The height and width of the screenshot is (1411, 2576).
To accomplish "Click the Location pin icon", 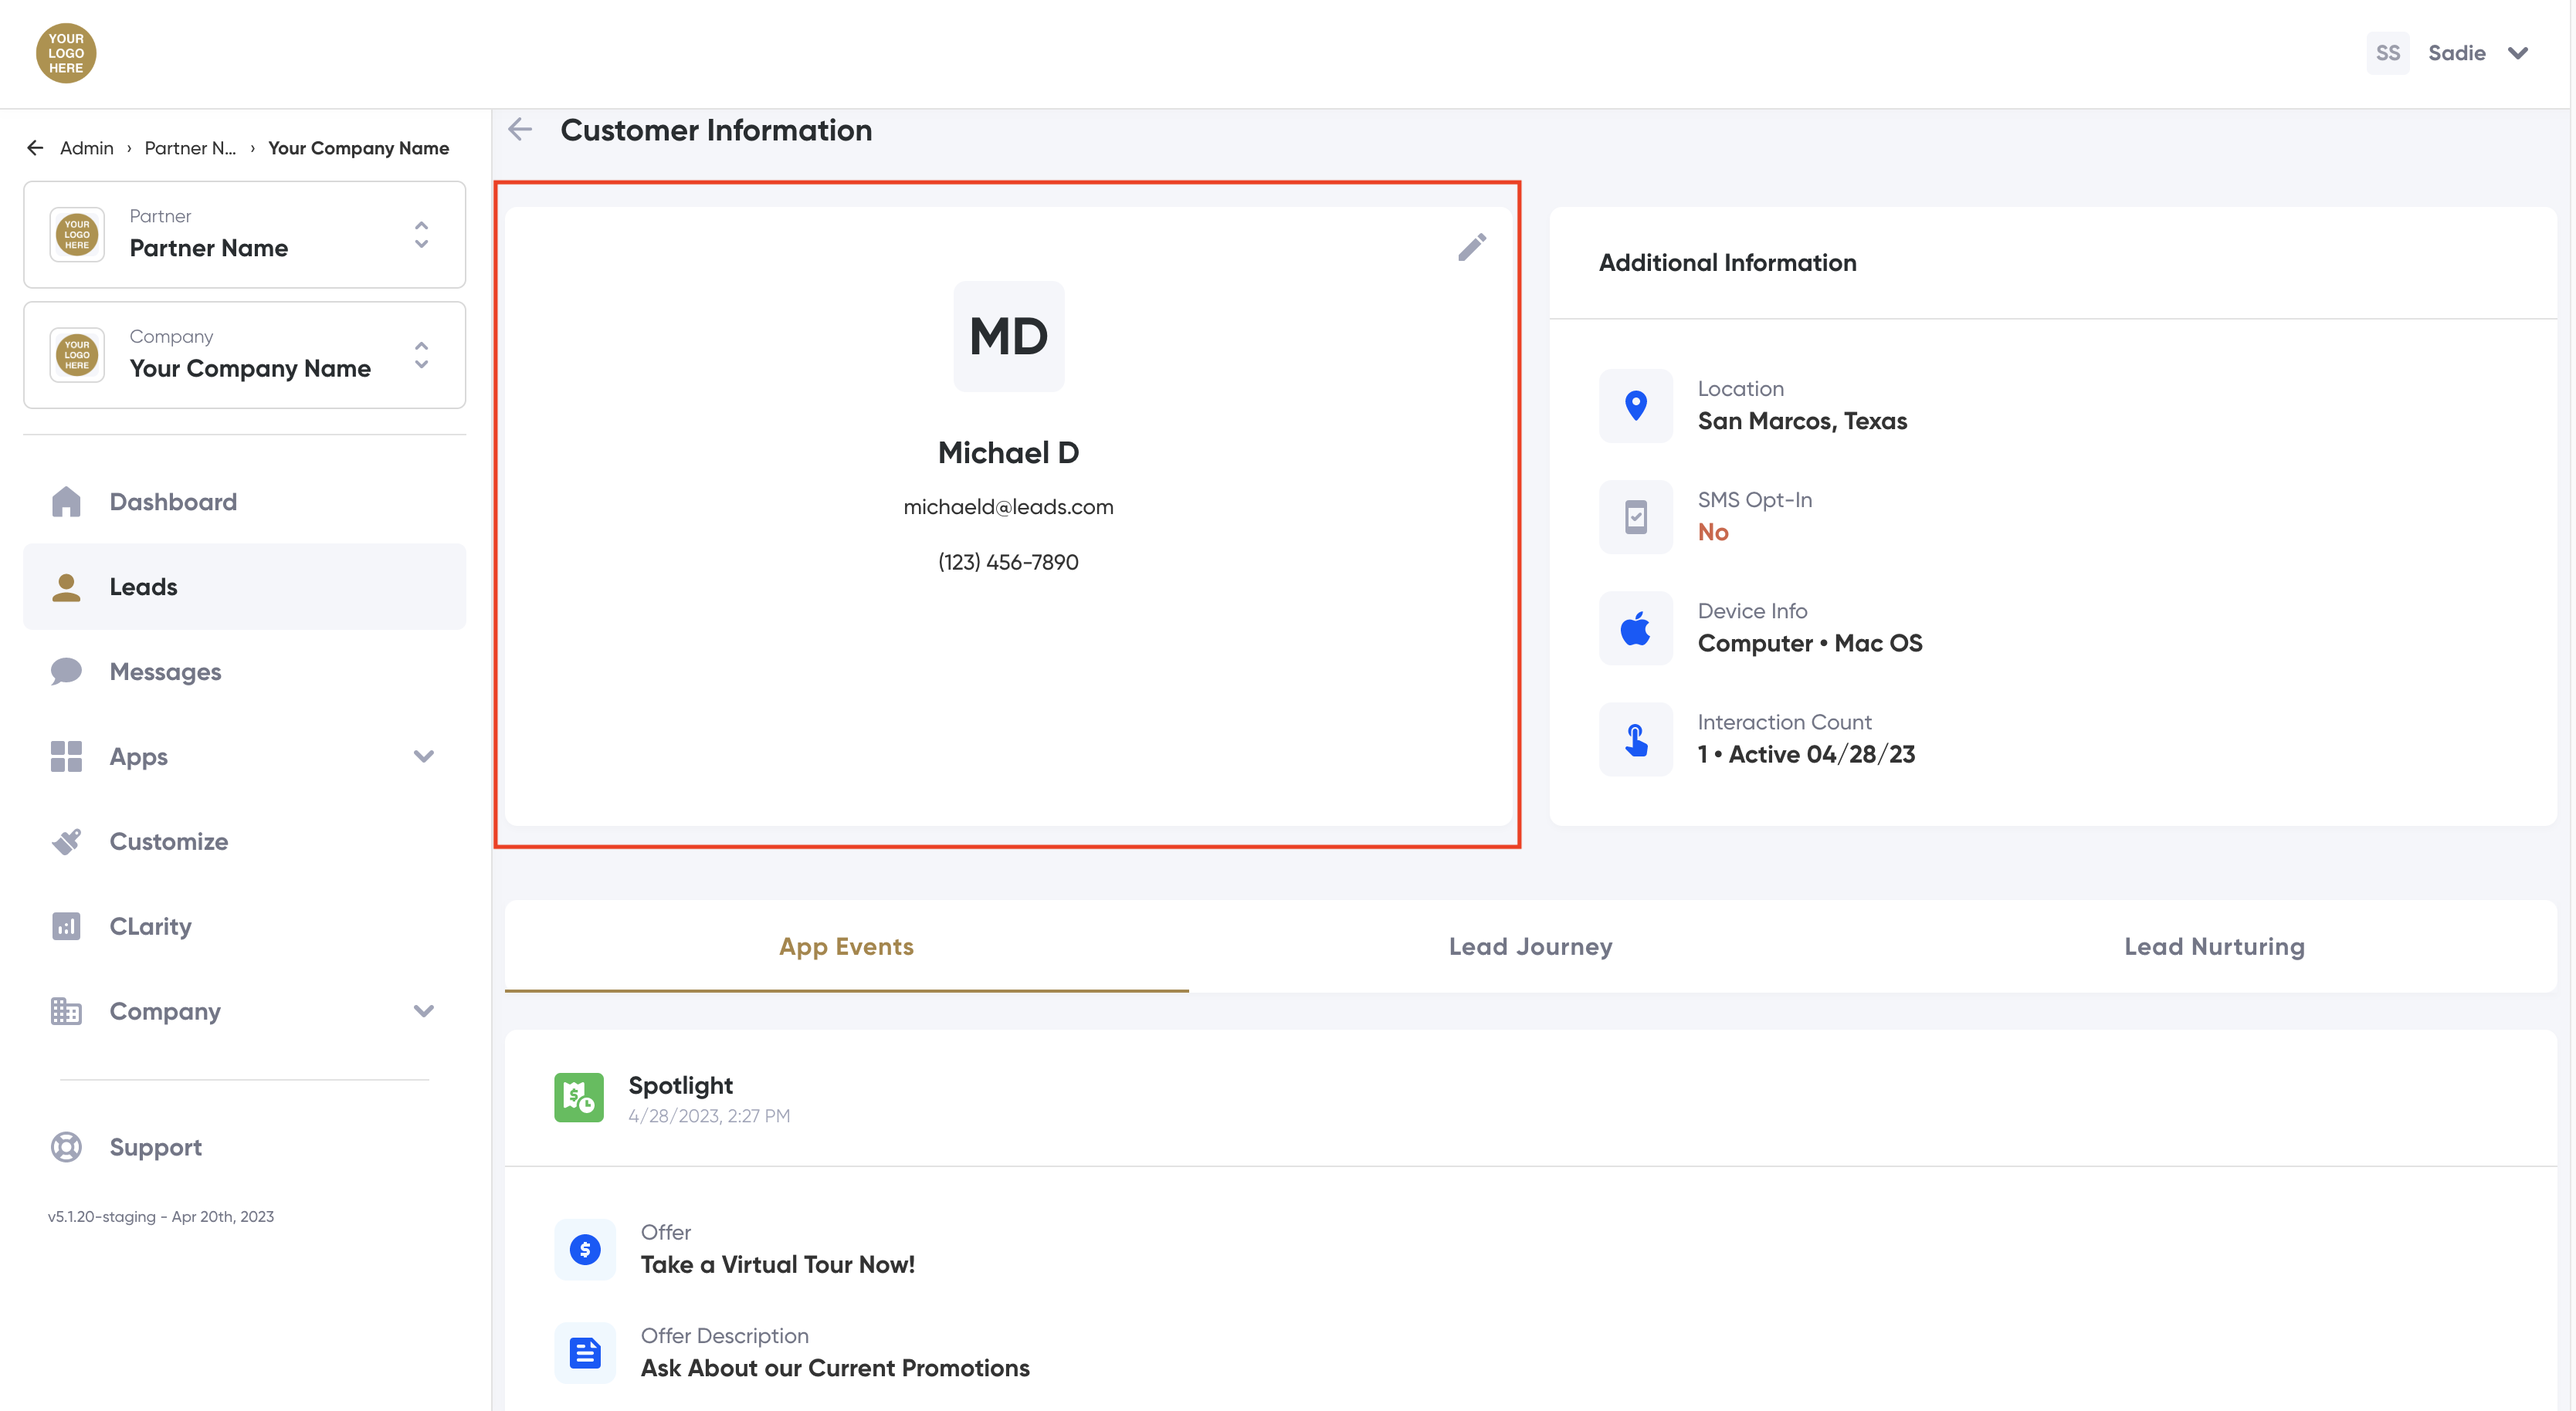I will coord(1635,406).
